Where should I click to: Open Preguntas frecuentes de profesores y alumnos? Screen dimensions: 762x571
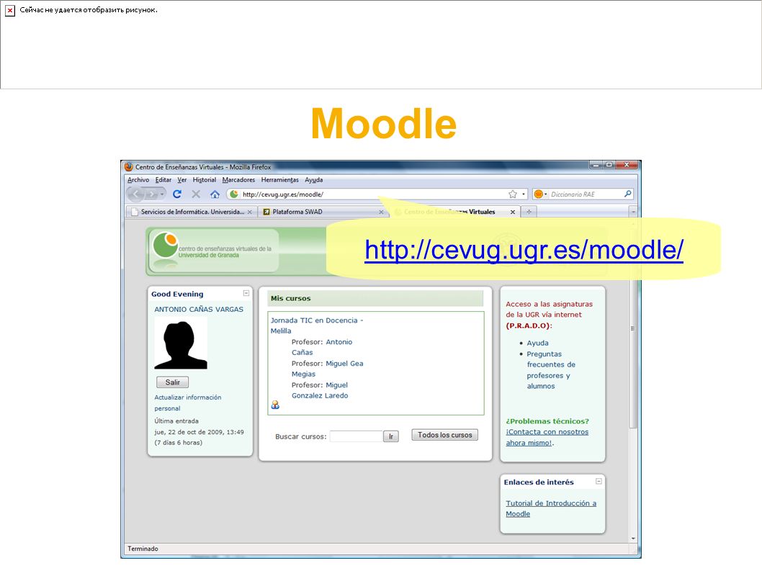[551, 370]
